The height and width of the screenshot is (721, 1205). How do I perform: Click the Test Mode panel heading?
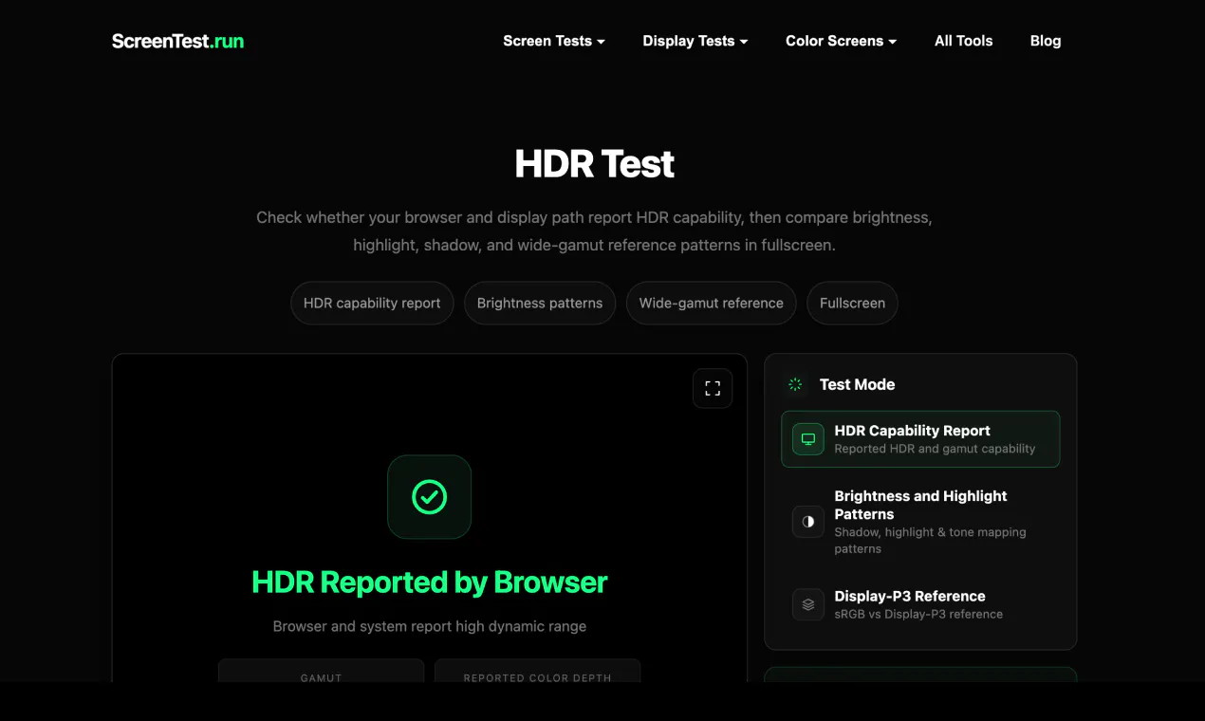[x=857, y=384]
